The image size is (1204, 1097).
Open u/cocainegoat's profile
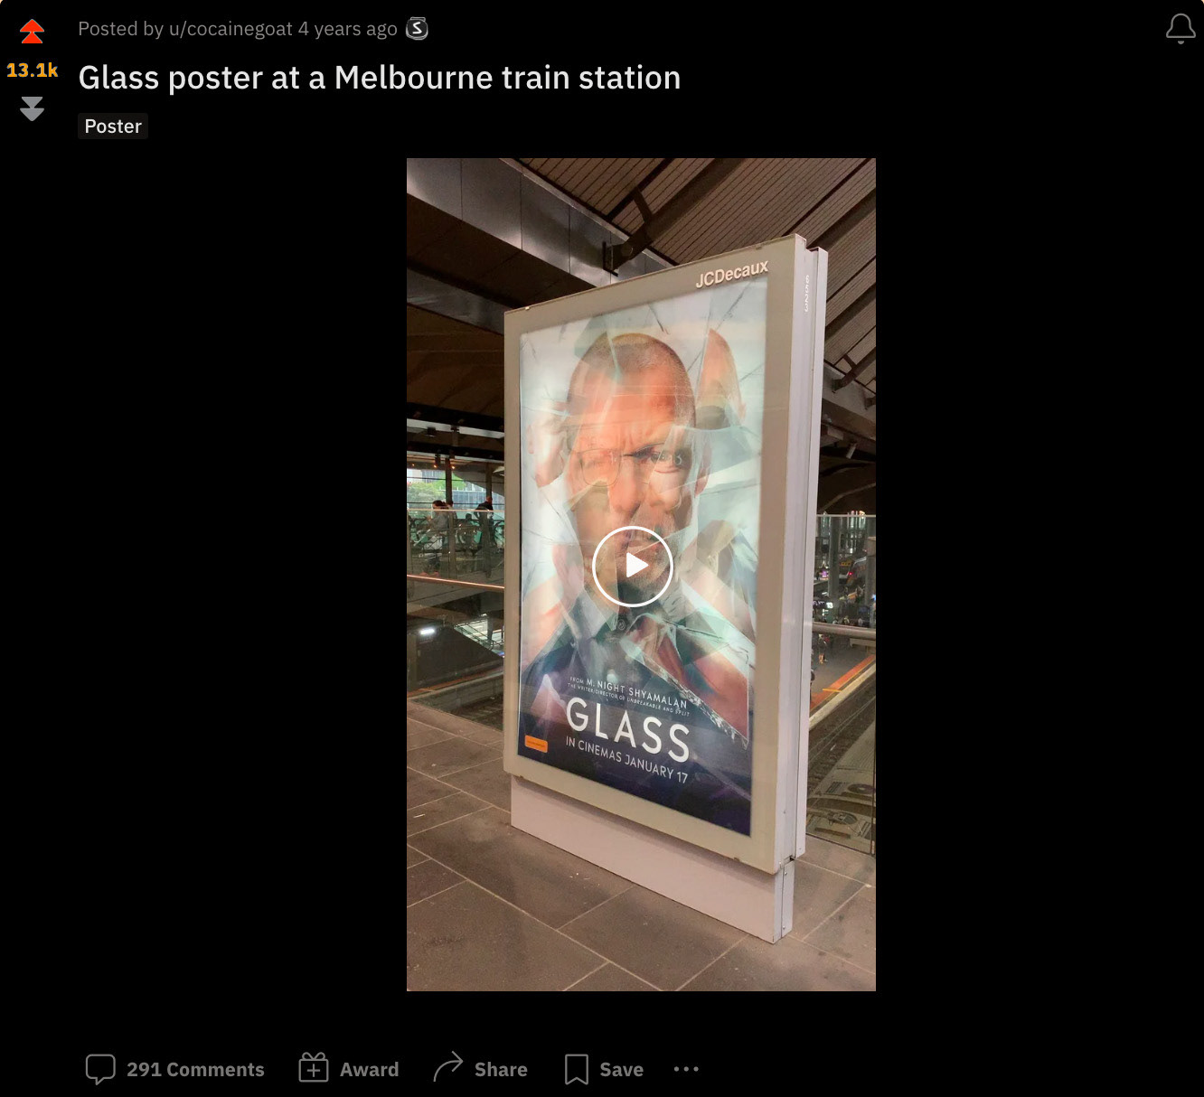pos(230,29)
